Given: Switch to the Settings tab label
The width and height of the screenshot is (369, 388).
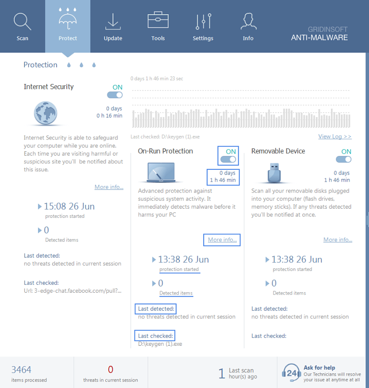Looking at the screenshot, I should pos(203,38).
